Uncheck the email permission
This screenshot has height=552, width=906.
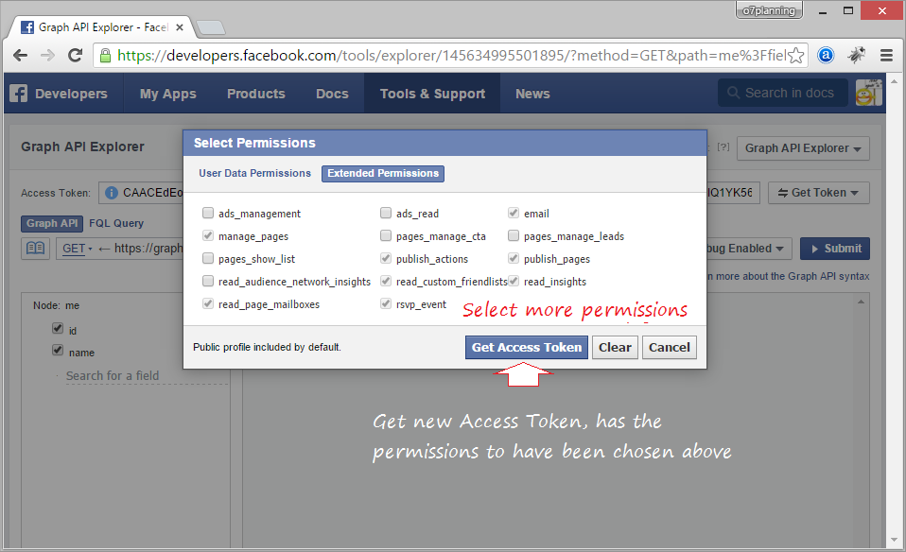514,213
